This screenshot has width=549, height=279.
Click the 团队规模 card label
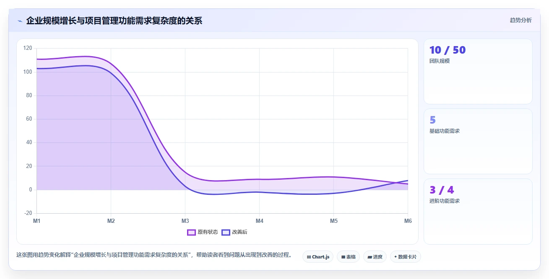pos(440,61)
